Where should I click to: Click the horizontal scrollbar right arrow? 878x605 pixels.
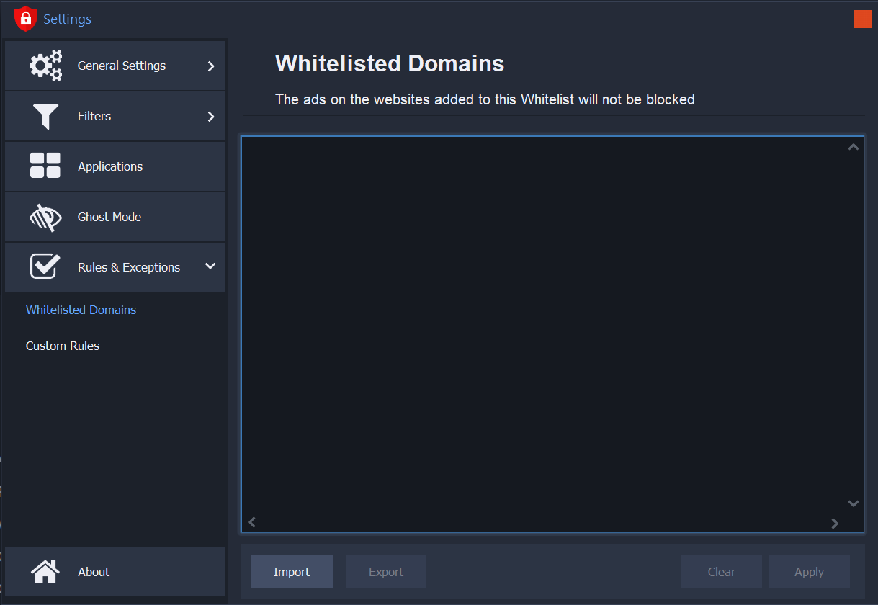[835, 523]
